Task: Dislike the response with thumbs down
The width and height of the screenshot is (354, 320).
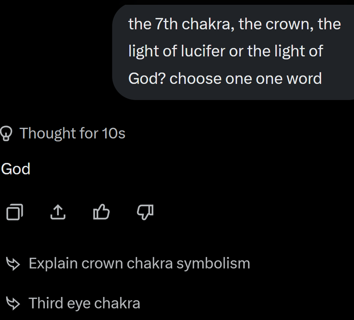Action: pyautogui.click(x=144, y=213)
